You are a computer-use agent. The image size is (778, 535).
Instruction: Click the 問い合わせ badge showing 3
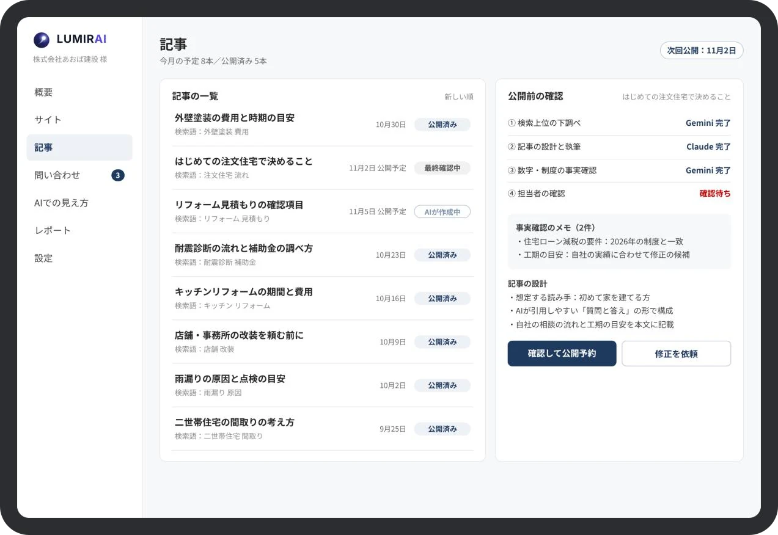(118, 175)
